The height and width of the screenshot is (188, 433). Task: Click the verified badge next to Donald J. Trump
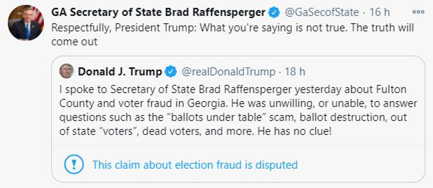coord(171,72)
